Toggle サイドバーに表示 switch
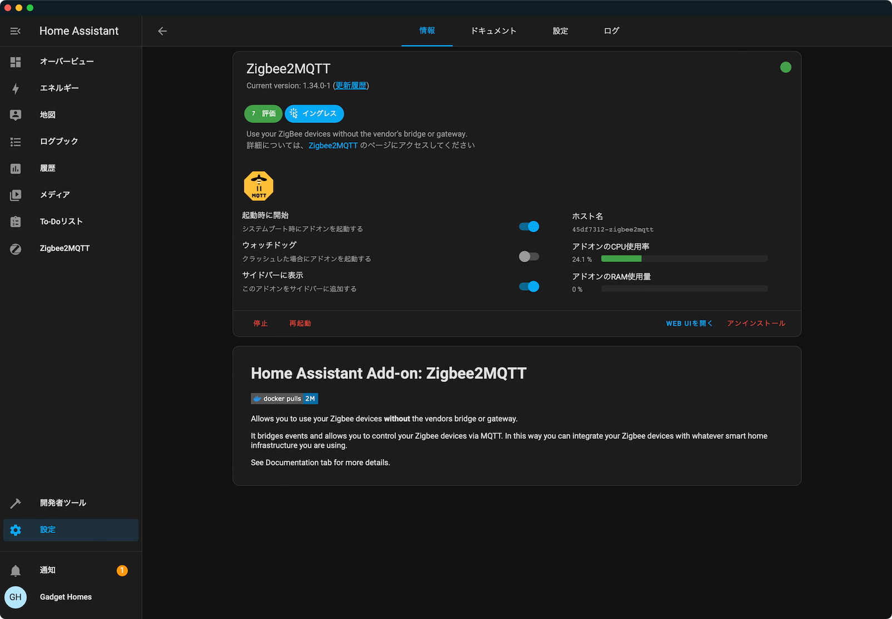 (x=529, y=286)
